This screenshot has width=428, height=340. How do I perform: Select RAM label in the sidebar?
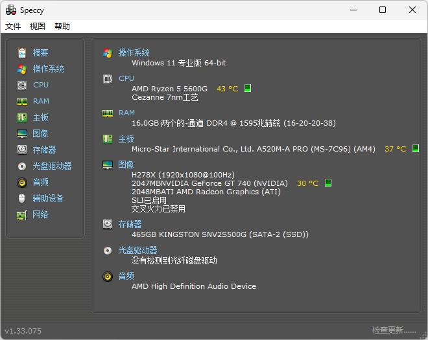coord(41,101)
